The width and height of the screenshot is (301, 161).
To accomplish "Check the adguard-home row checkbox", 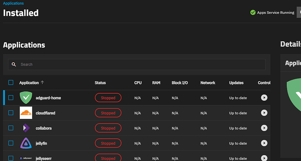I will (11, 98).
